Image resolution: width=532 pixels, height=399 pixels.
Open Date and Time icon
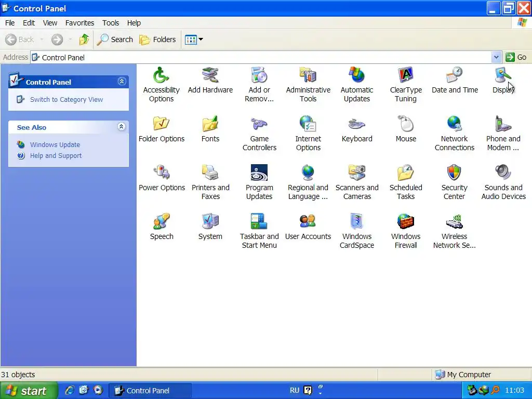(455, 75)
